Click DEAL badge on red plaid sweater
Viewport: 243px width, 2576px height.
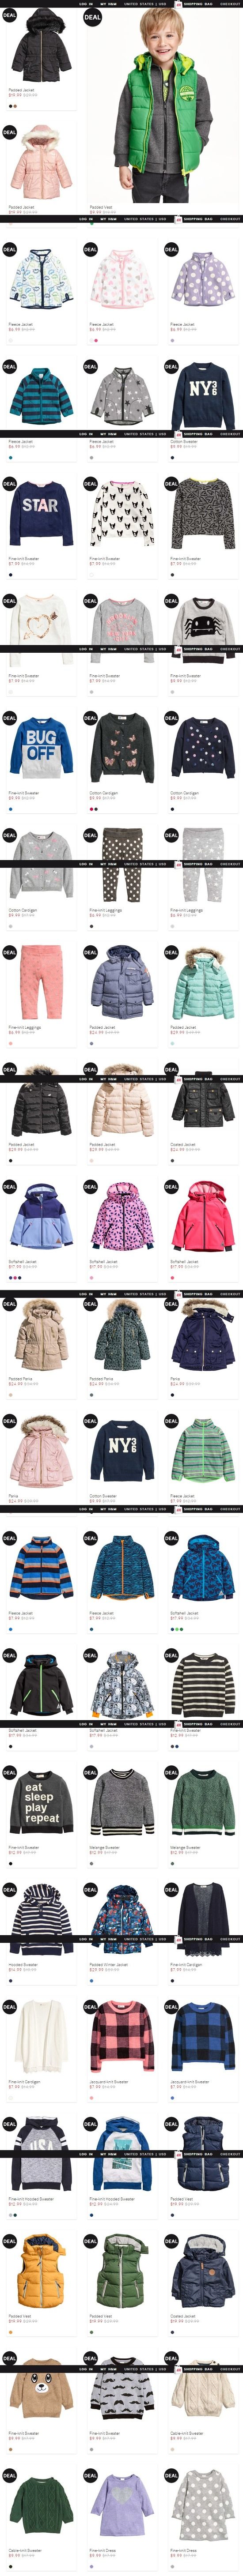click(90, 2006)
